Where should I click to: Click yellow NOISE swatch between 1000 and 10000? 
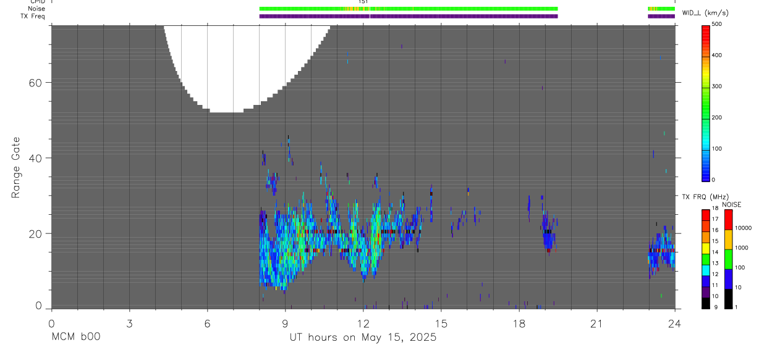[728, 239]
